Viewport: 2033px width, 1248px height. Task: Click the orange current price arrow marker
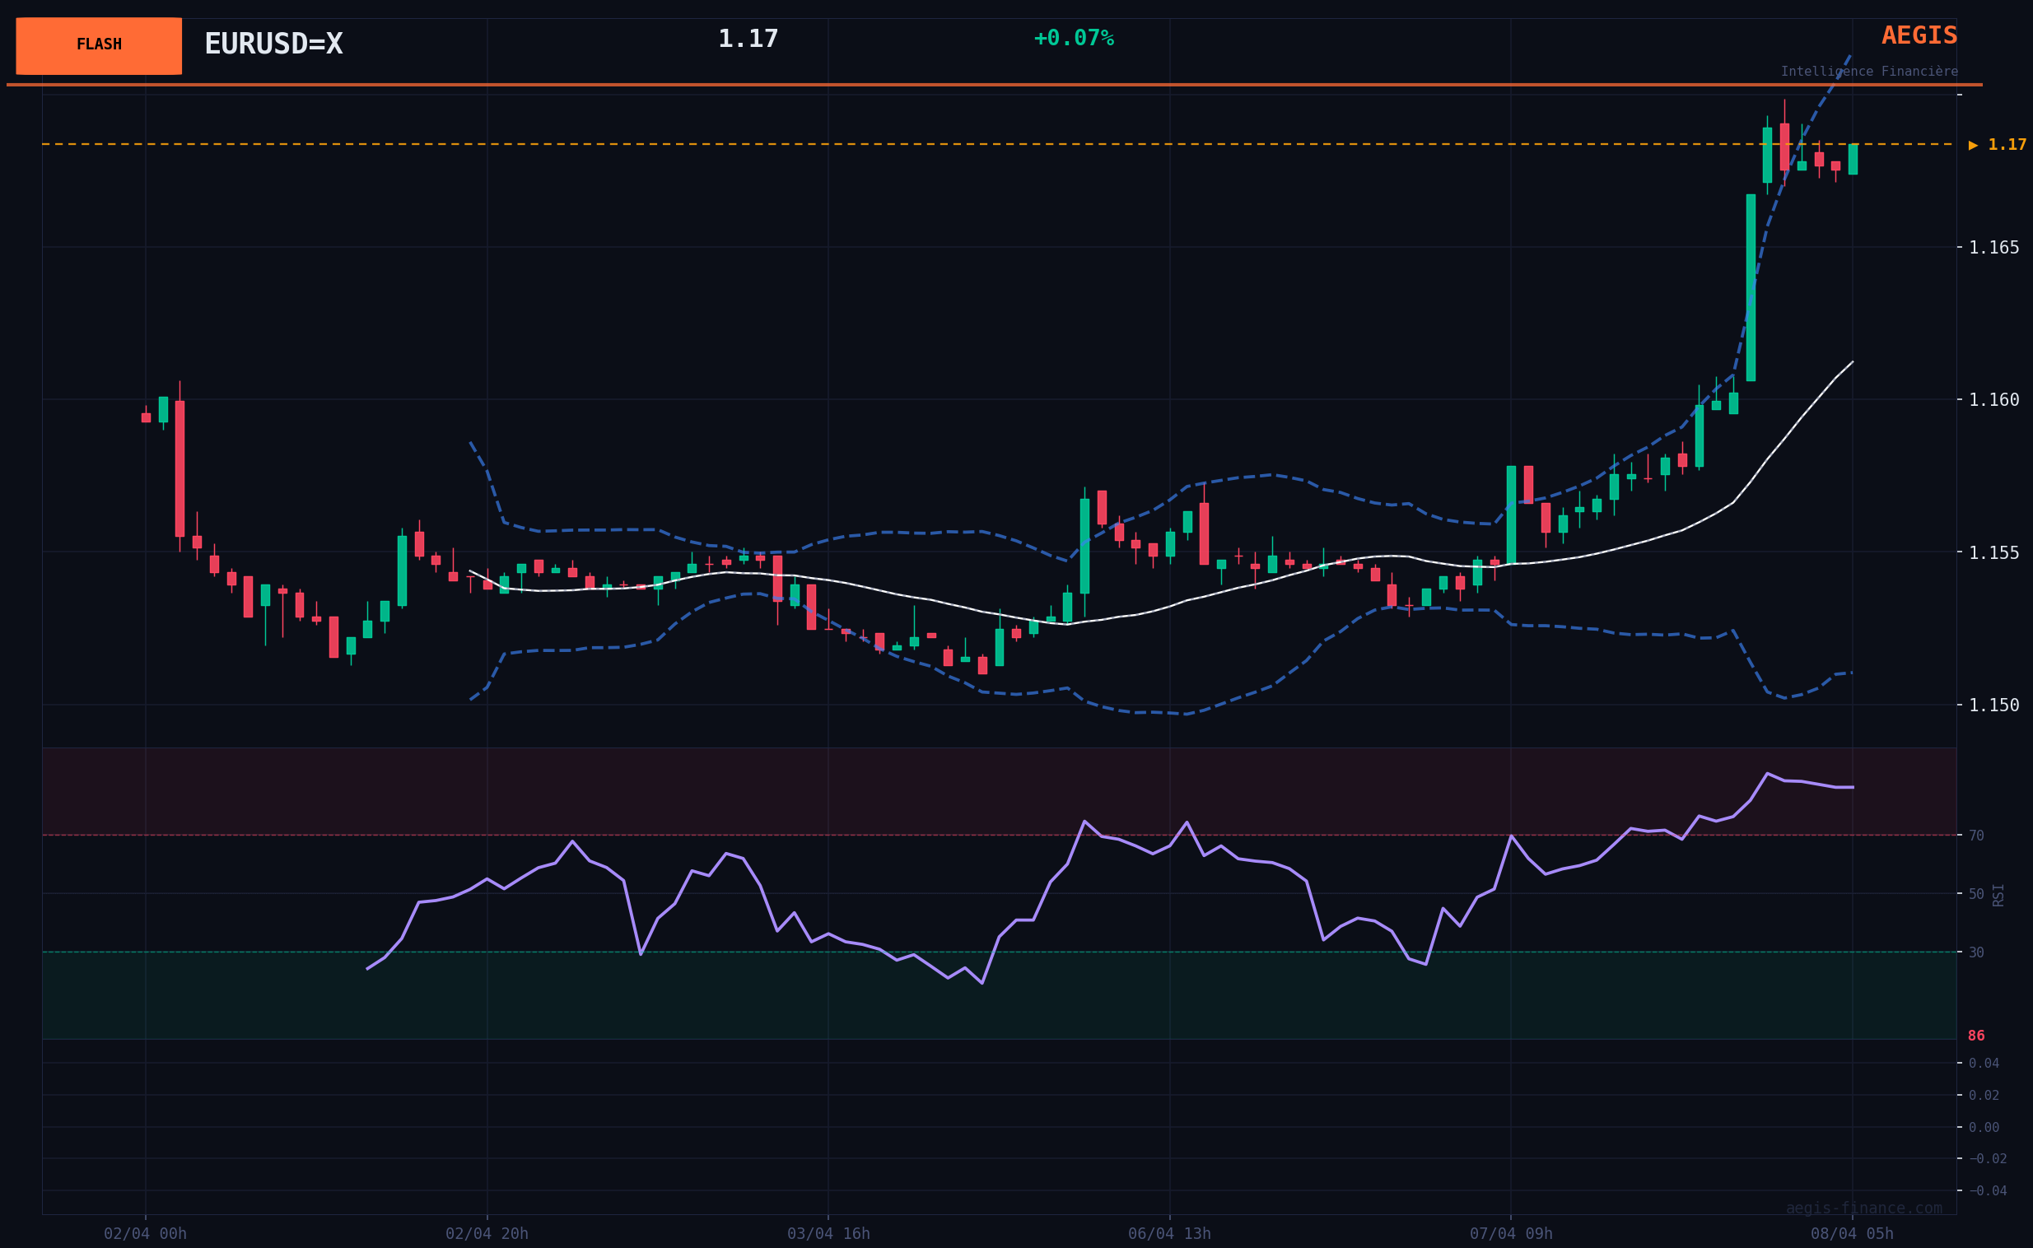[x=1973, y=145]
